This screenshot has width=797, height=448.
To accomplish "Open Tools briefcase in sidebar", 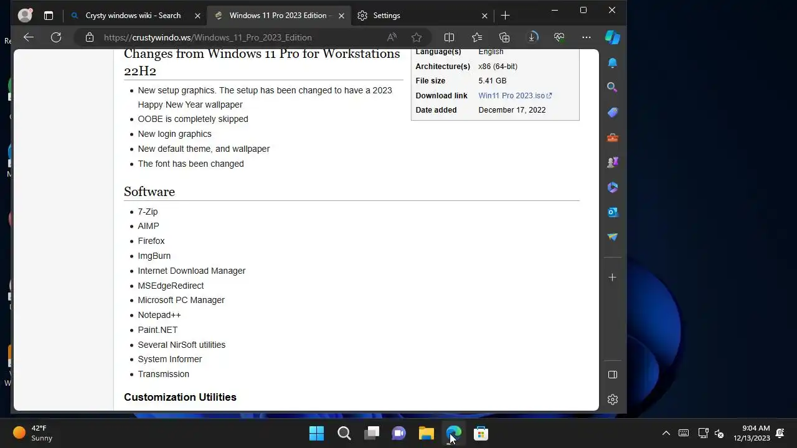I will (613, 138).
